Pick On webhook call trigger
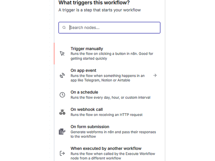 click(x=110, y=112)
